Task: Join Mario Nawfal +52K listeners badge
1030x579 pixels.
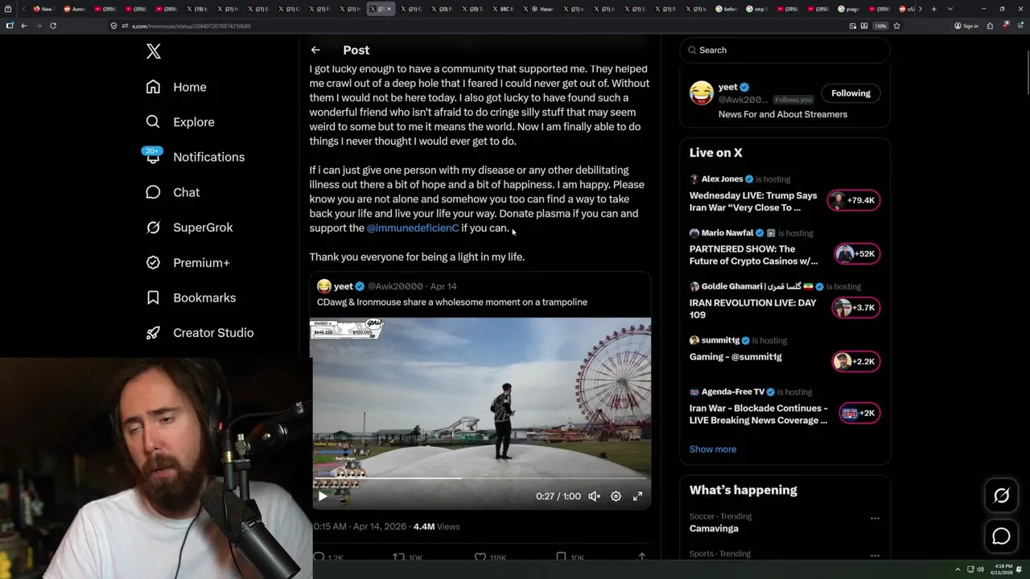Action: coord(857,254)
